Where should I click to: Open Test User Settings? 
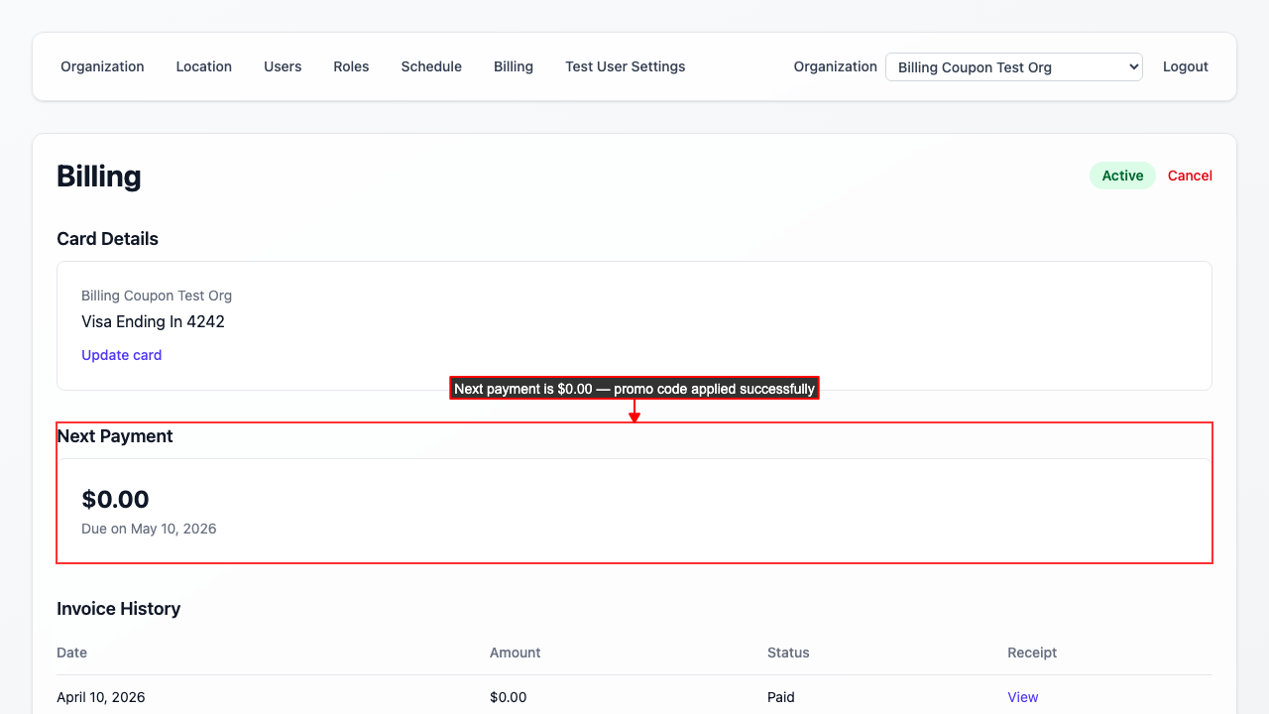625,66
